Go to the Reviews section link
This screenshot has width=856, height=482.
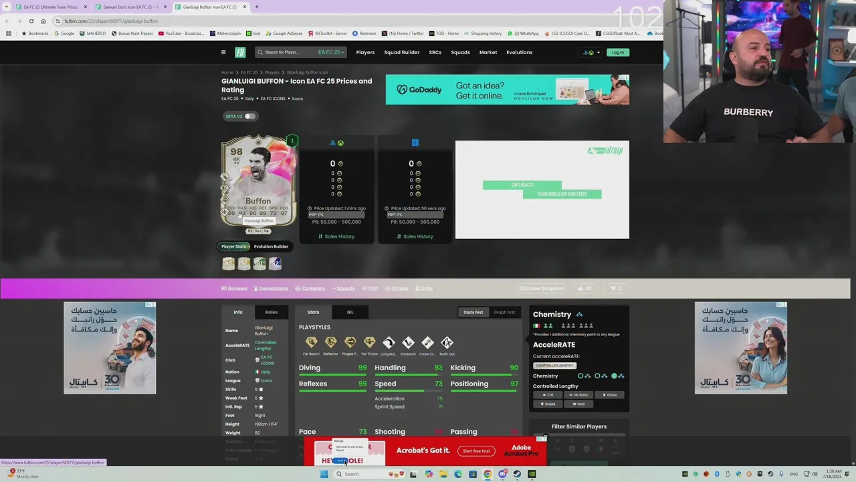click(x=234, y=289)
